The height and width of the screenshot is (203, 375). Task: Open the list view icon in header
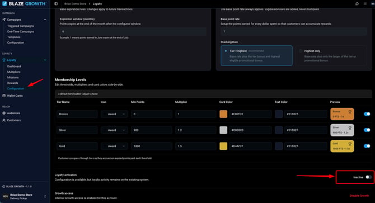(x=365, y=4)
